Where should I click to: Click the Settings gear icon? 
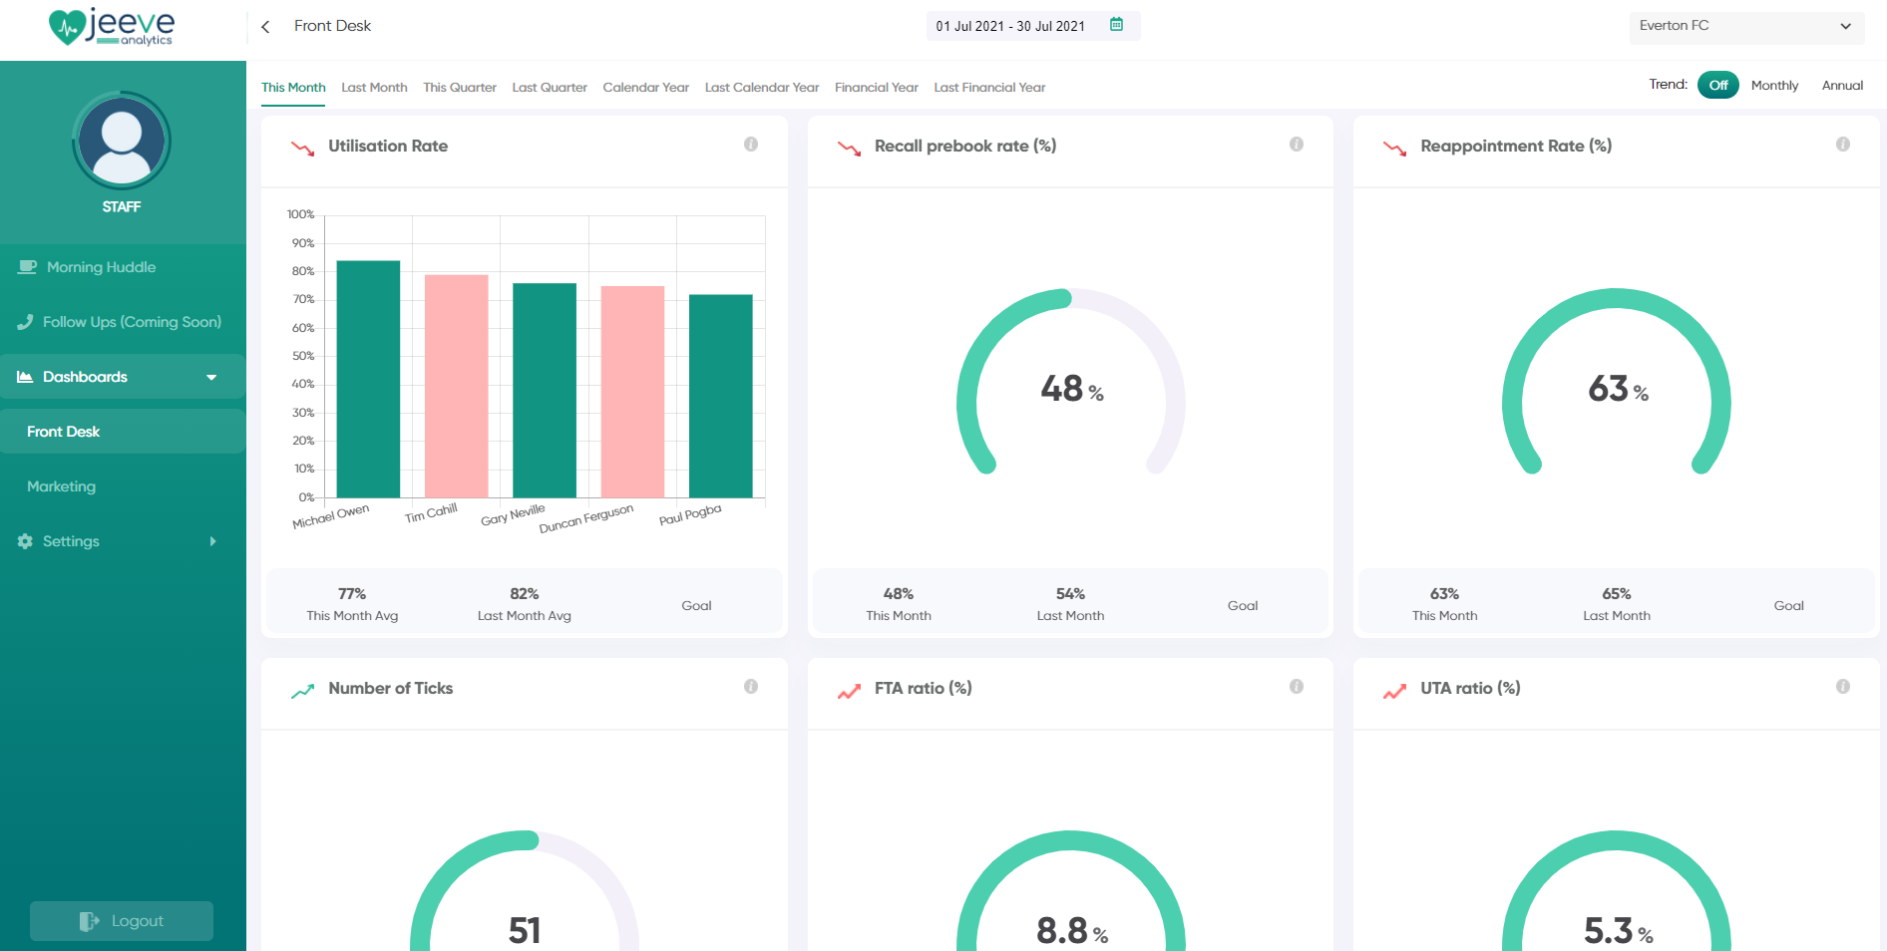(25, 541)
